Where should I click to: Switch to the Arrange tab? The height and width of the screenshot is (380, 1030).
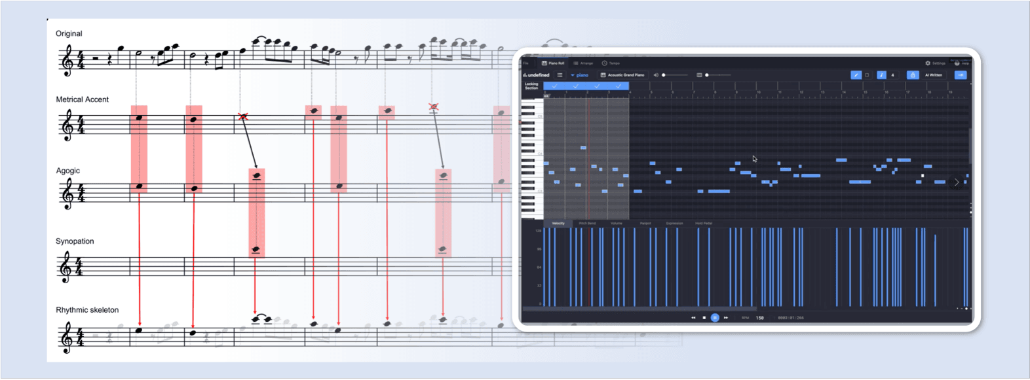tap(583, 63)
